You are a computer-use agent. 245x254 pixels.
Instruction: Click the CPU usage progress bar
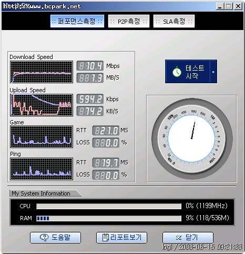coord(109,206)
